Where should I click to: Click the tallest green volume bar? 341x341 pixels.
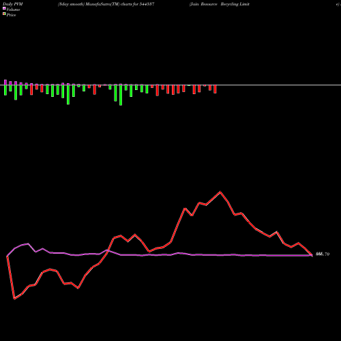pyautogui.click(x=121, y=95)
